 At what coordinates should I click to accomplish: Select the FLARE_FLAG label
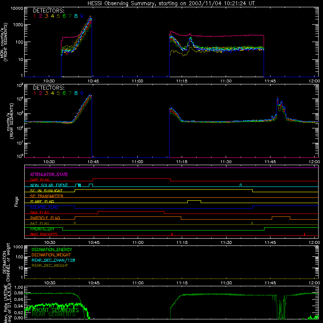[x=42, y=201]
